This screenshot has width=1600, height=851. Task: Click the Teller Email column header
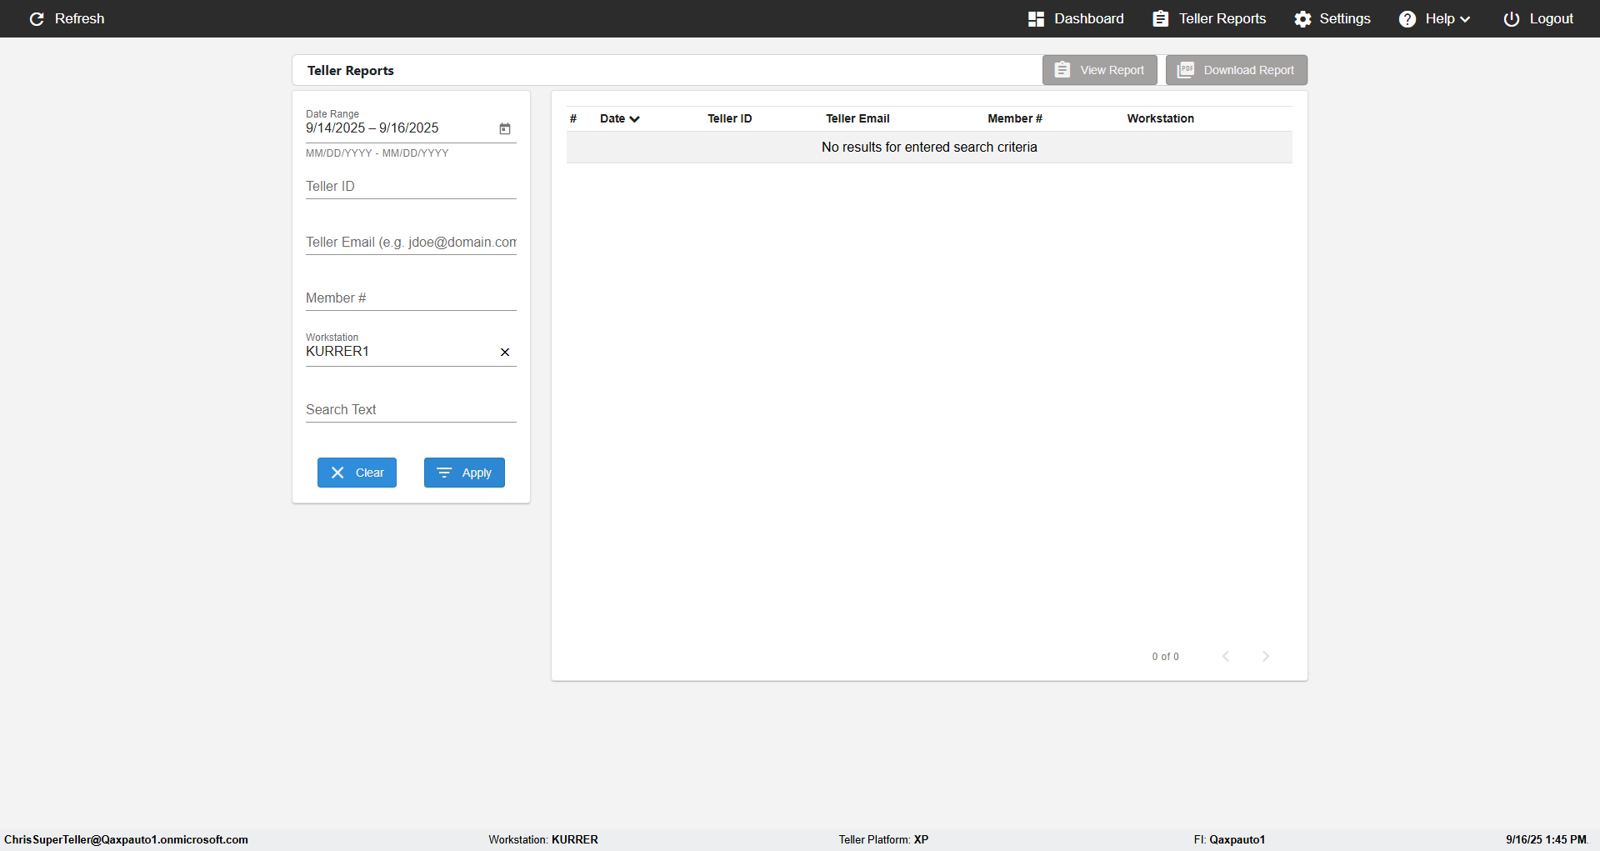coord(857,118)
